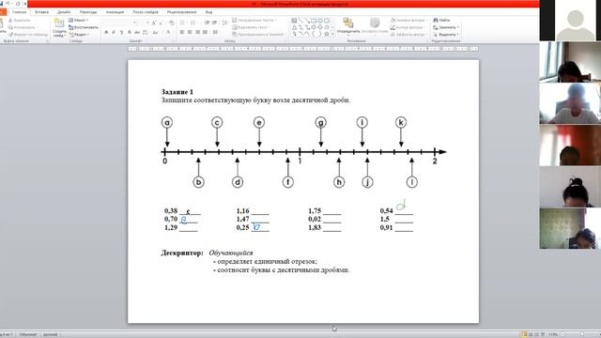
Task: Click the increase list level icon
Action: tap(214, 23)
